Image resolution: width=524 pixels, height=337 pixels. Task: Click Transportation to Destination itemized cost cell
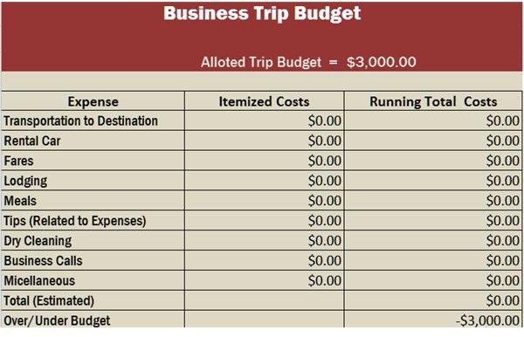click(264, 120)
